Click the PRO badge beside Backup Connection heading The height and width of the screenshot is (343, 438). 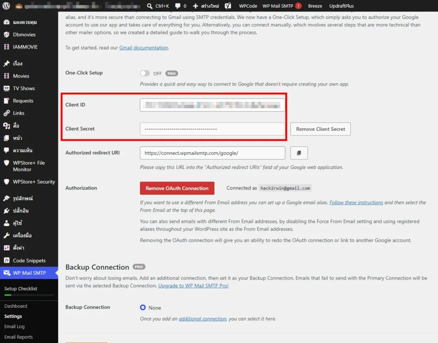coord(139,267)
